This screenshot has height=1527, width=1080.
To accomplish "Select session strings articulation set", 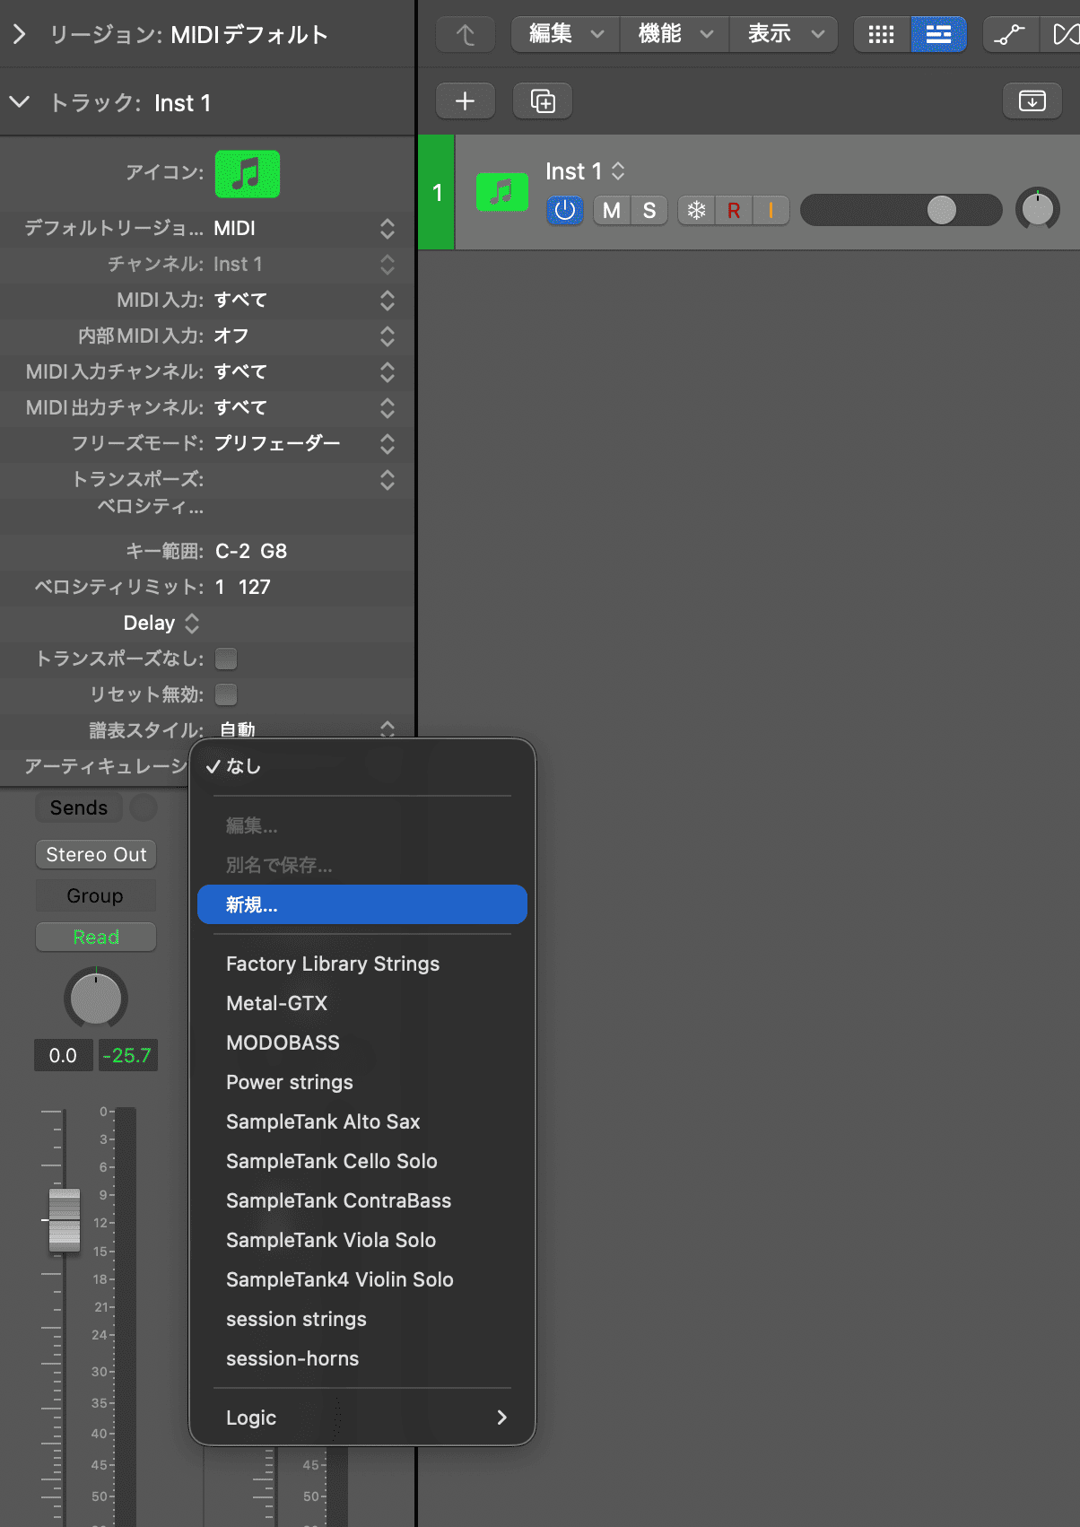I will pyautogui.click(x=362, y=1319).
